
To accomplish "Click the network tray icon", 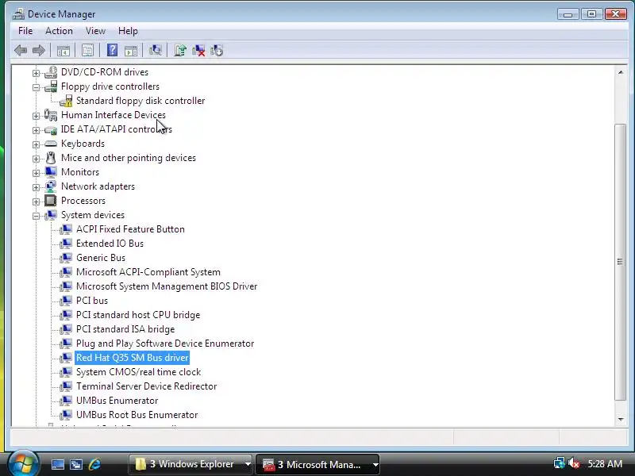I will [x=560, y=463].
